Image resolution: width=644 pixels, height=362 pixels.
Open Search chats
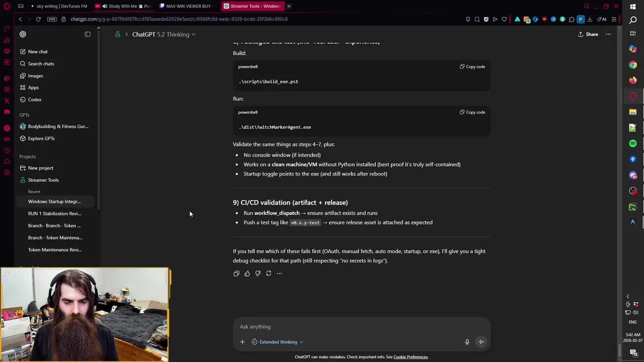[x=55, y=64]
